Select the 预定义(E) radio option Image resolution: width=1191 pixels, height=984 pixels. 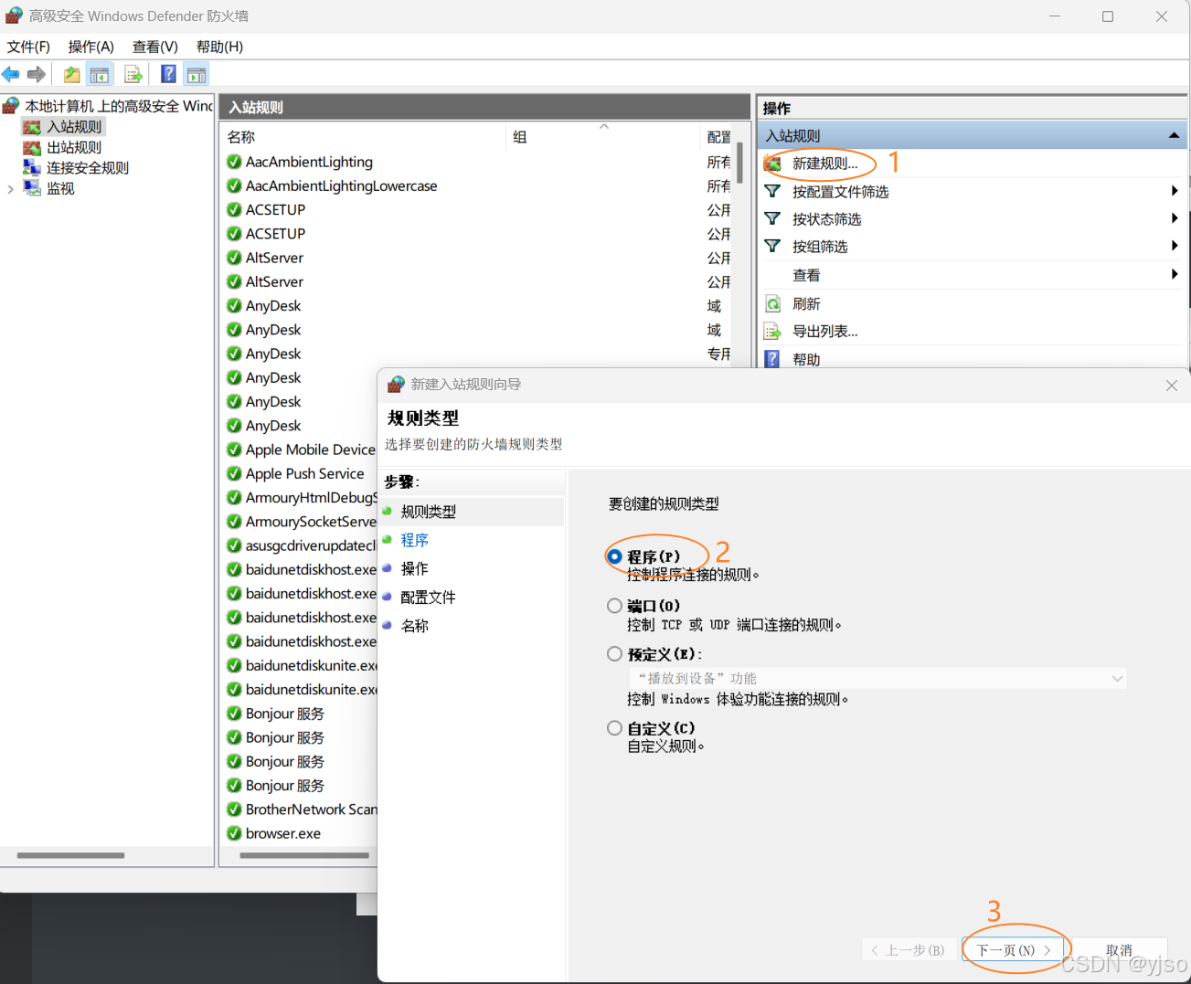point(615,654)
